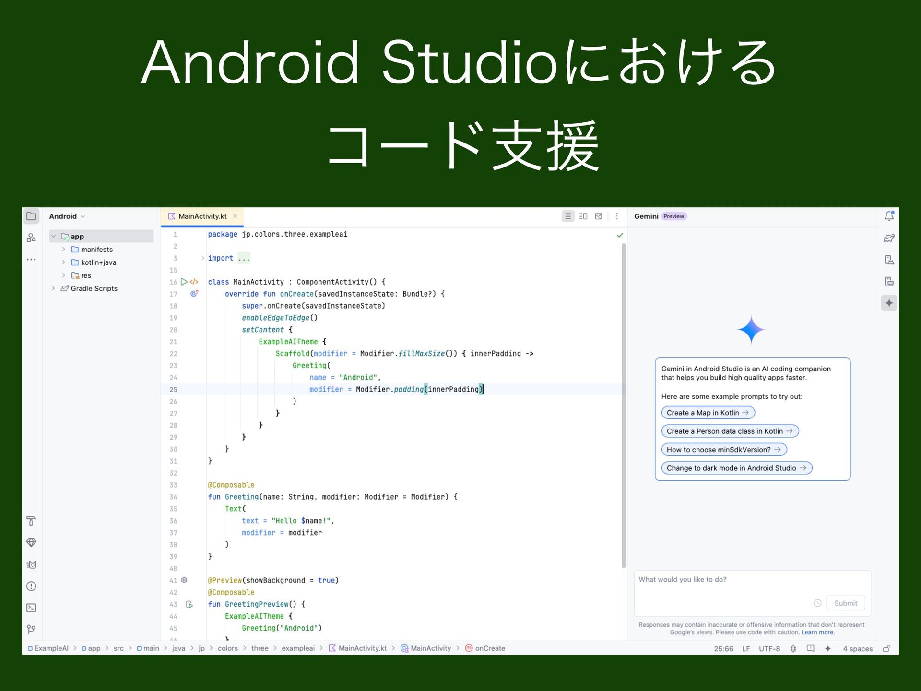Expand the folded import block
This screenshot has width=921, height=691.
203,258
